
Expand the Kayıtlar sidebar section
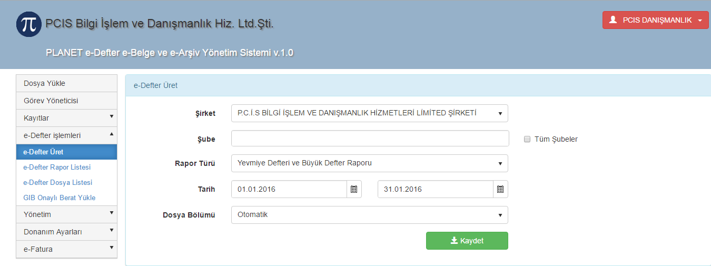[67, 118]
